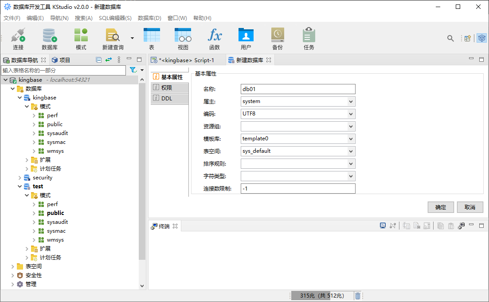Collapse all navigator tree nodes

99,60
